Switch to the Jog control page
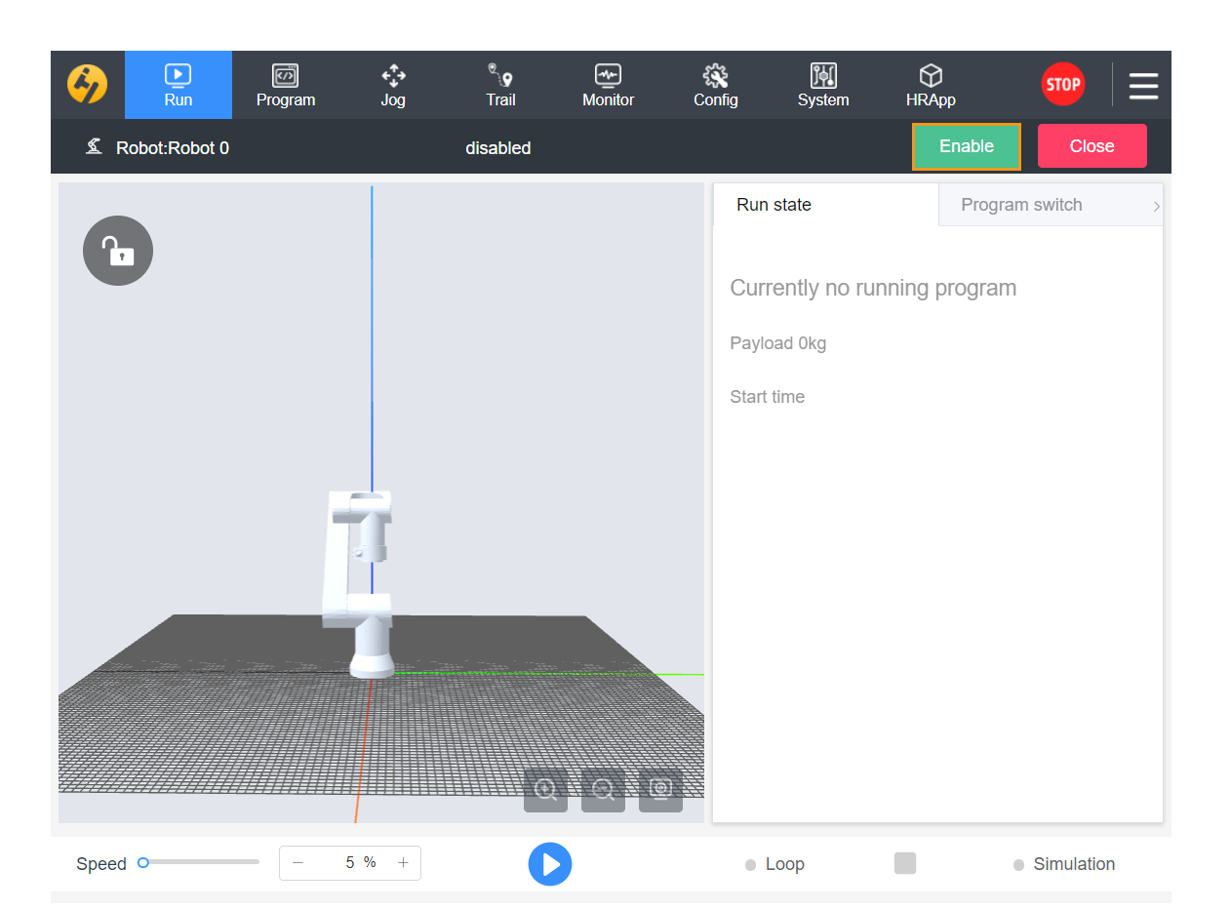The height and width of the screenshot is (909, 1231). point(393,85)
